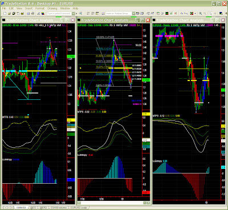This screenshot has width=228, height=210.
Task: Click the daily chart horizontal scrollbar
Action: click(114, 203)
